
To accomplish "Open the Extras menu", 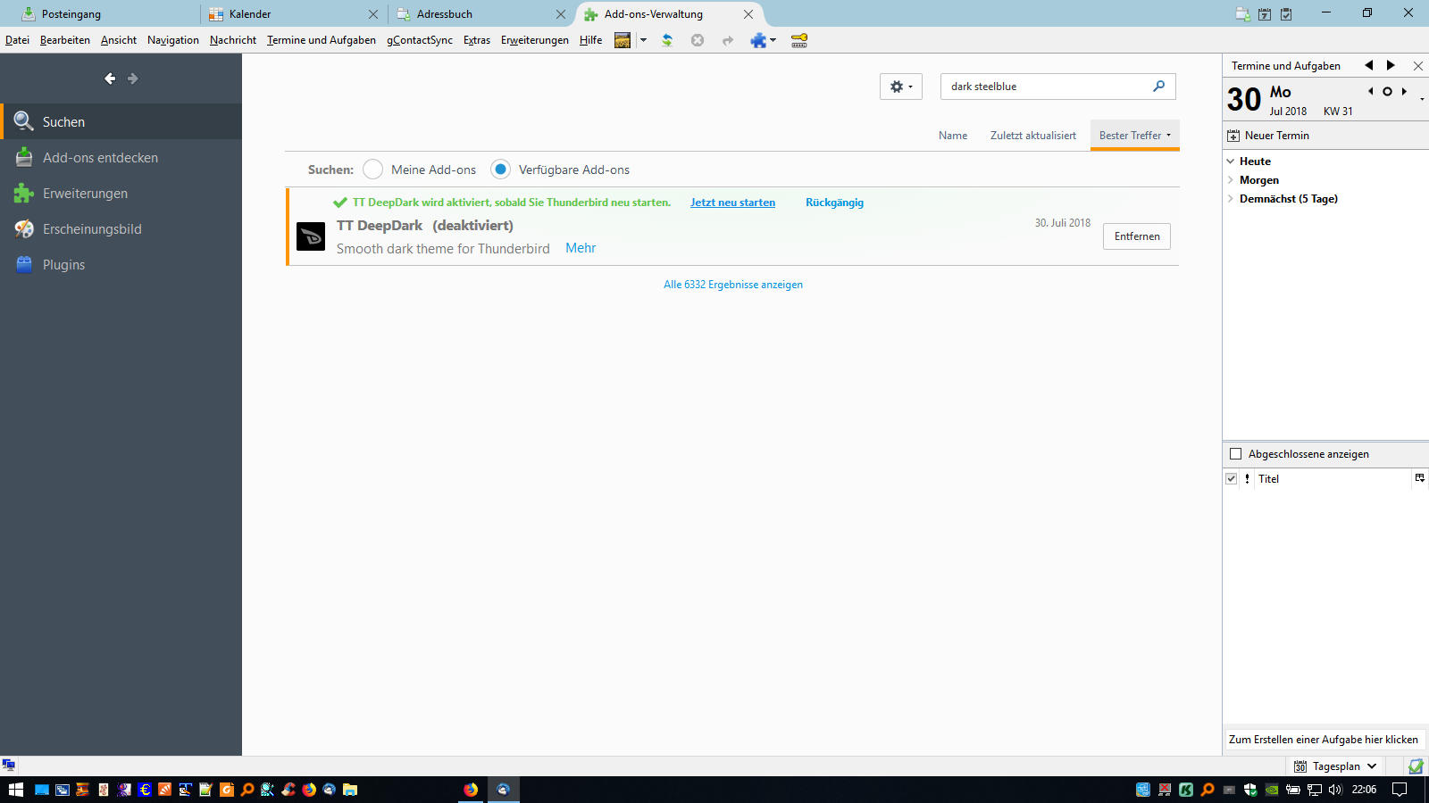I will pyautogui.click(x=477, y=40).
